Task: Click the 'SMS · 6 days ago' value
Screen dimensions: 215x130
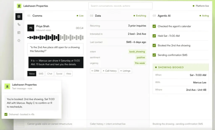Action: tap(136, 42)
